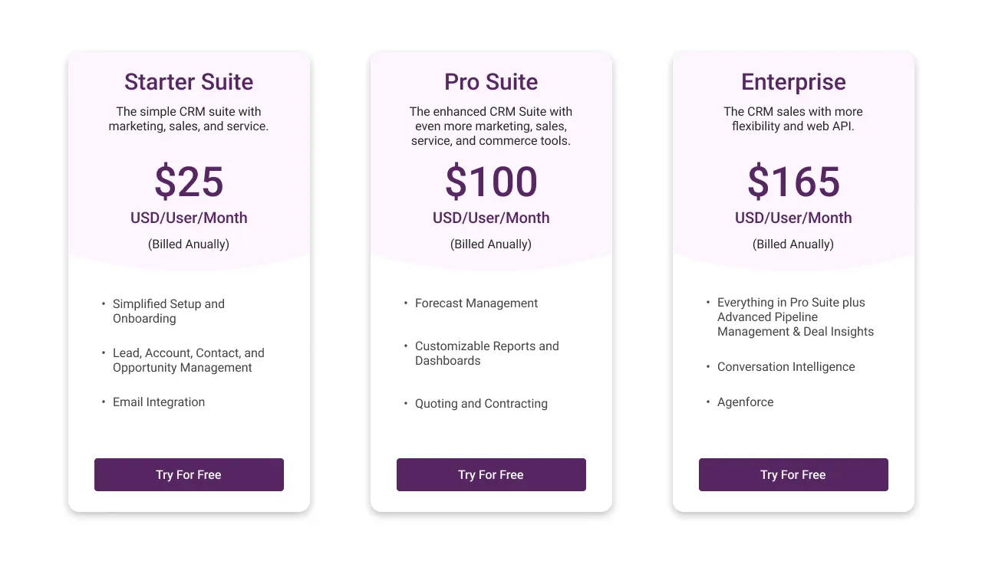The width and height of the screenshot is (982, 564).
Task: Click the Starter Suite Try For Free button
Action: point(189,474)
